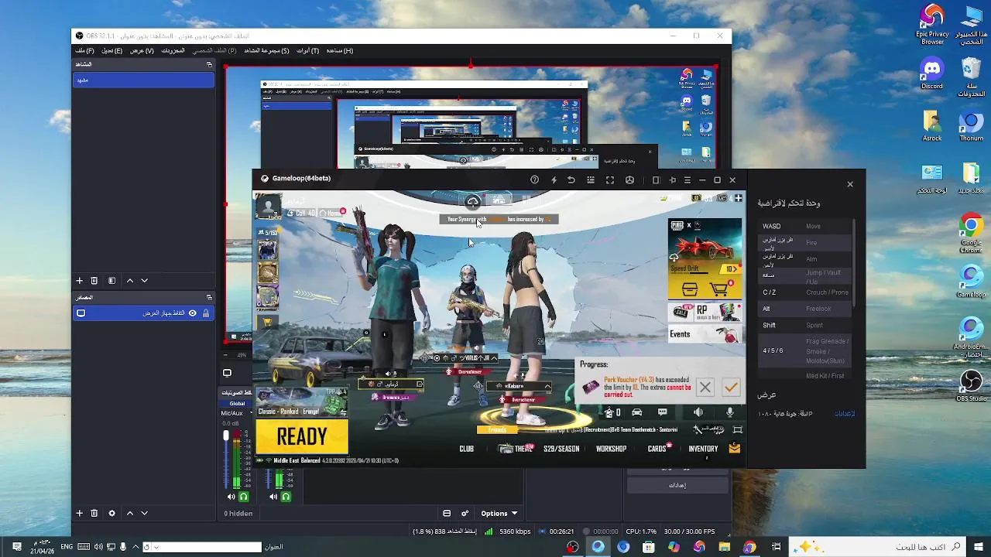Toggle second channel headphones monitoring button
Screen dimensions: 991x557
point(287,497)
